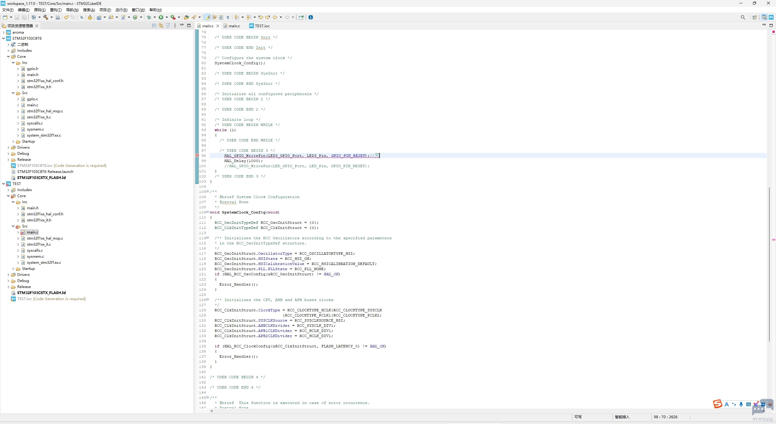Collapse comment fold at line 105
The width and height of the screenshot is (776, 424).
tap(208, 191)
